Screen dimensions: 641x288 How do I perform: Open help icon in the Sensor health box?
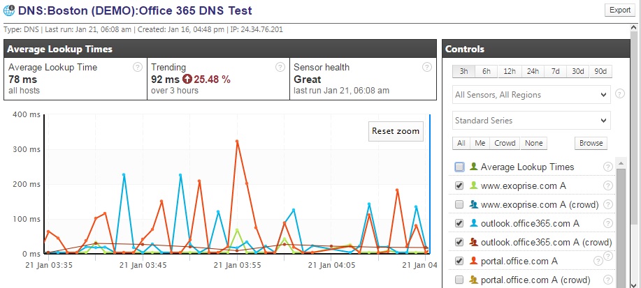tap(427, 68)
